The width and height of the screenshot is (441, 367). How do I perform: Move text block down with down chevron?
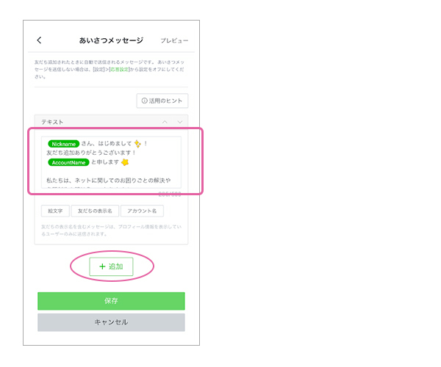tap(179, 122)
